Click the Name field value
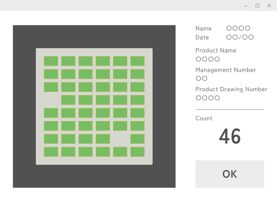Image resolution: width=277 pixels, height=201 pixels. [238, 28]
